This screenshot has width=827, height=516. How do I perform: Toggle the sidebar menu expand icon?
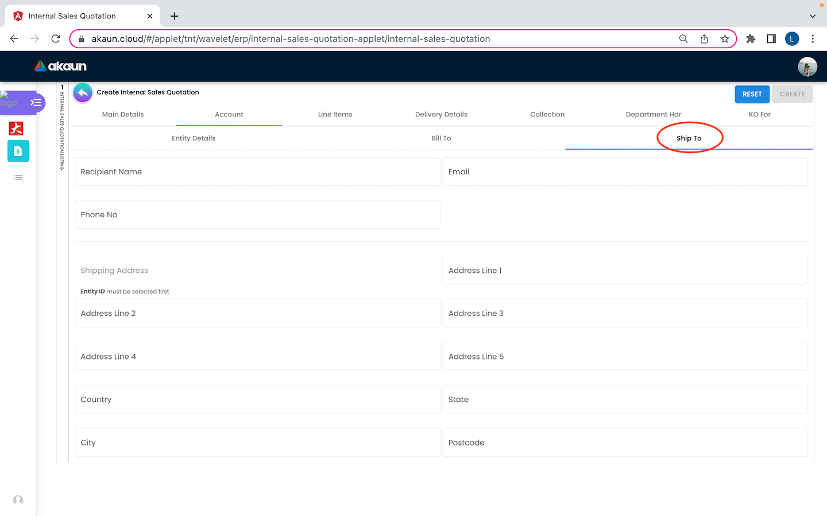(x=36, y=103)
